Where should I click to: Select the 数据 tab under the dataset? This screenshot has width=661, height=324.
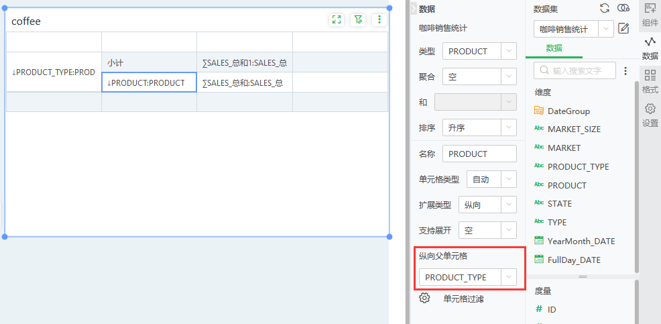tap(554, 48)
